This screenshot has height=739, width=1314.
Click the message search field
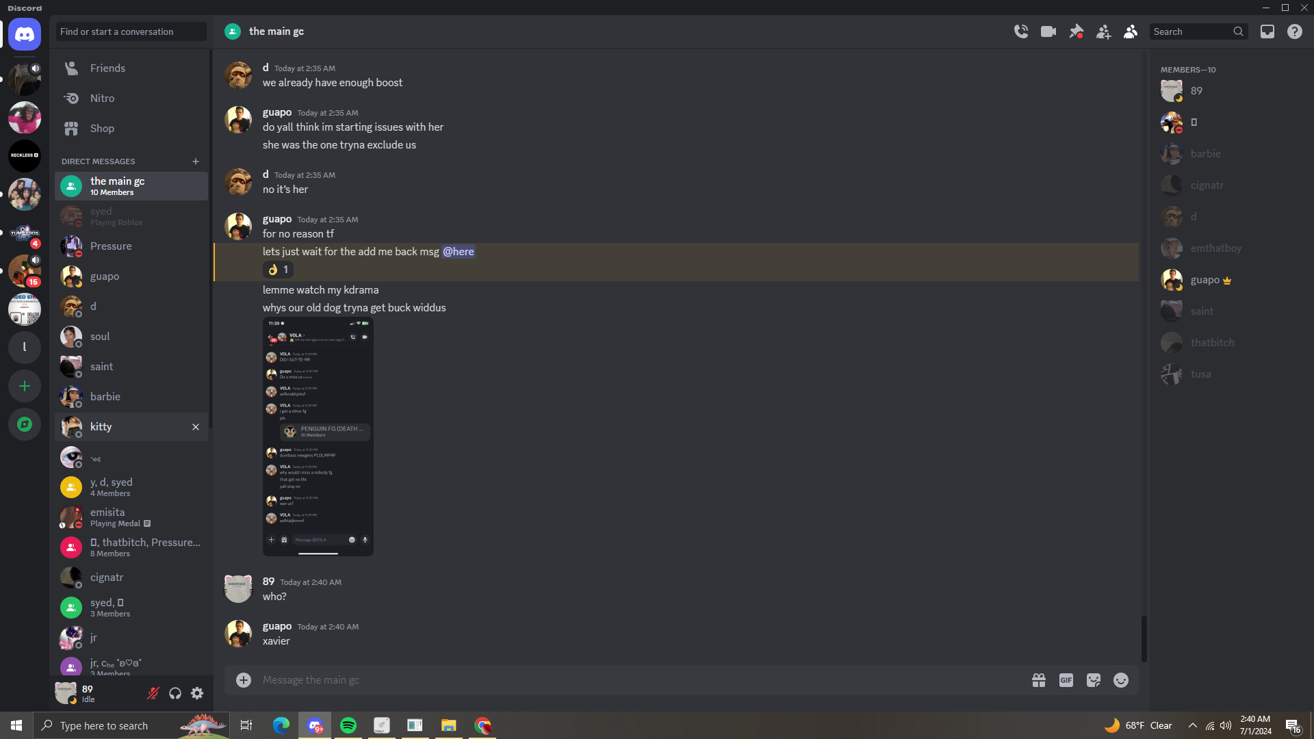pyautogui.click(x=1199, y=31)
